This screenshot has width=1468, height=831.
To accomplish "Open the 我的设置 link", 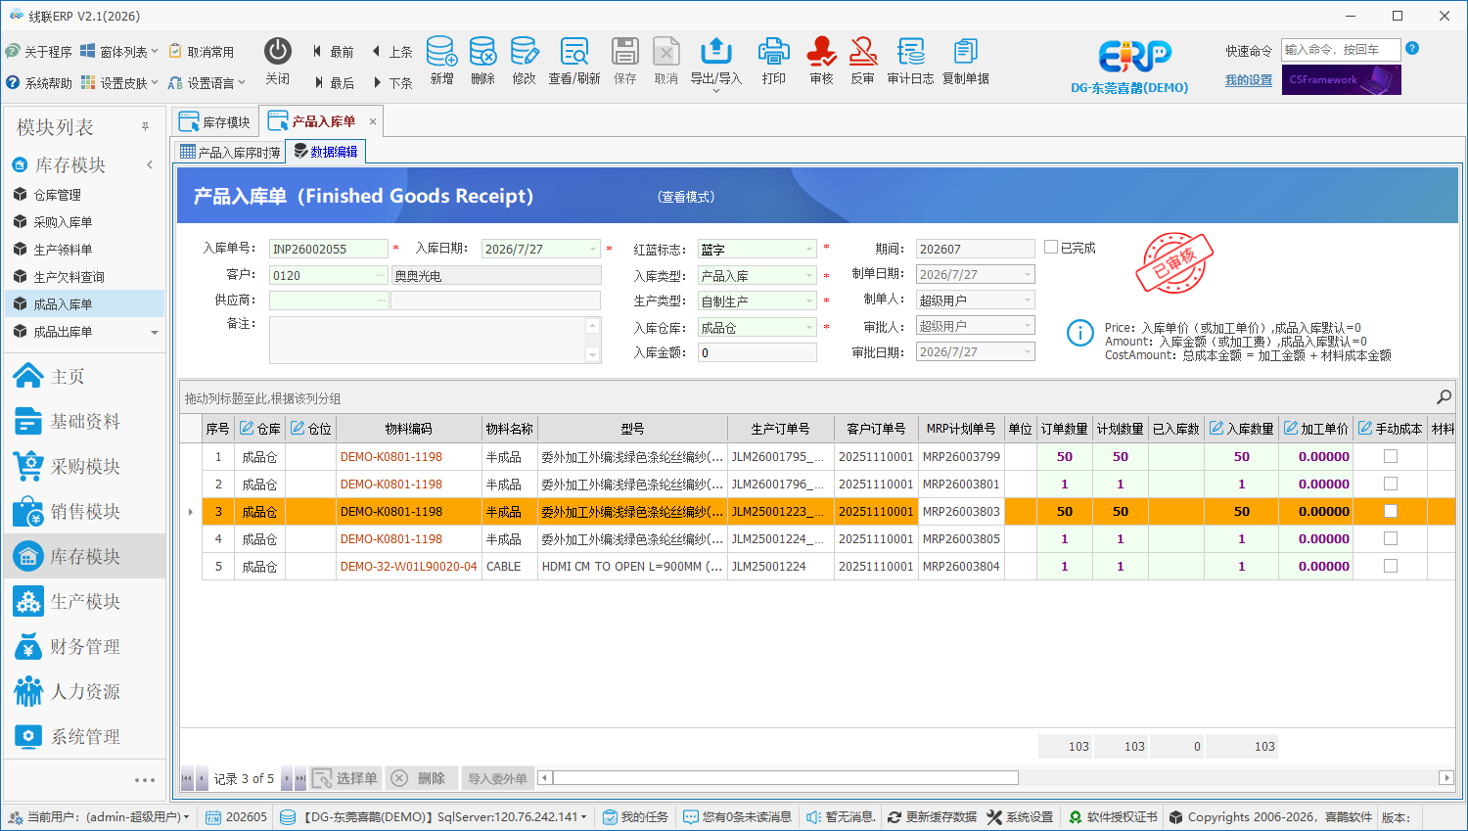I will click(1249, 80).
